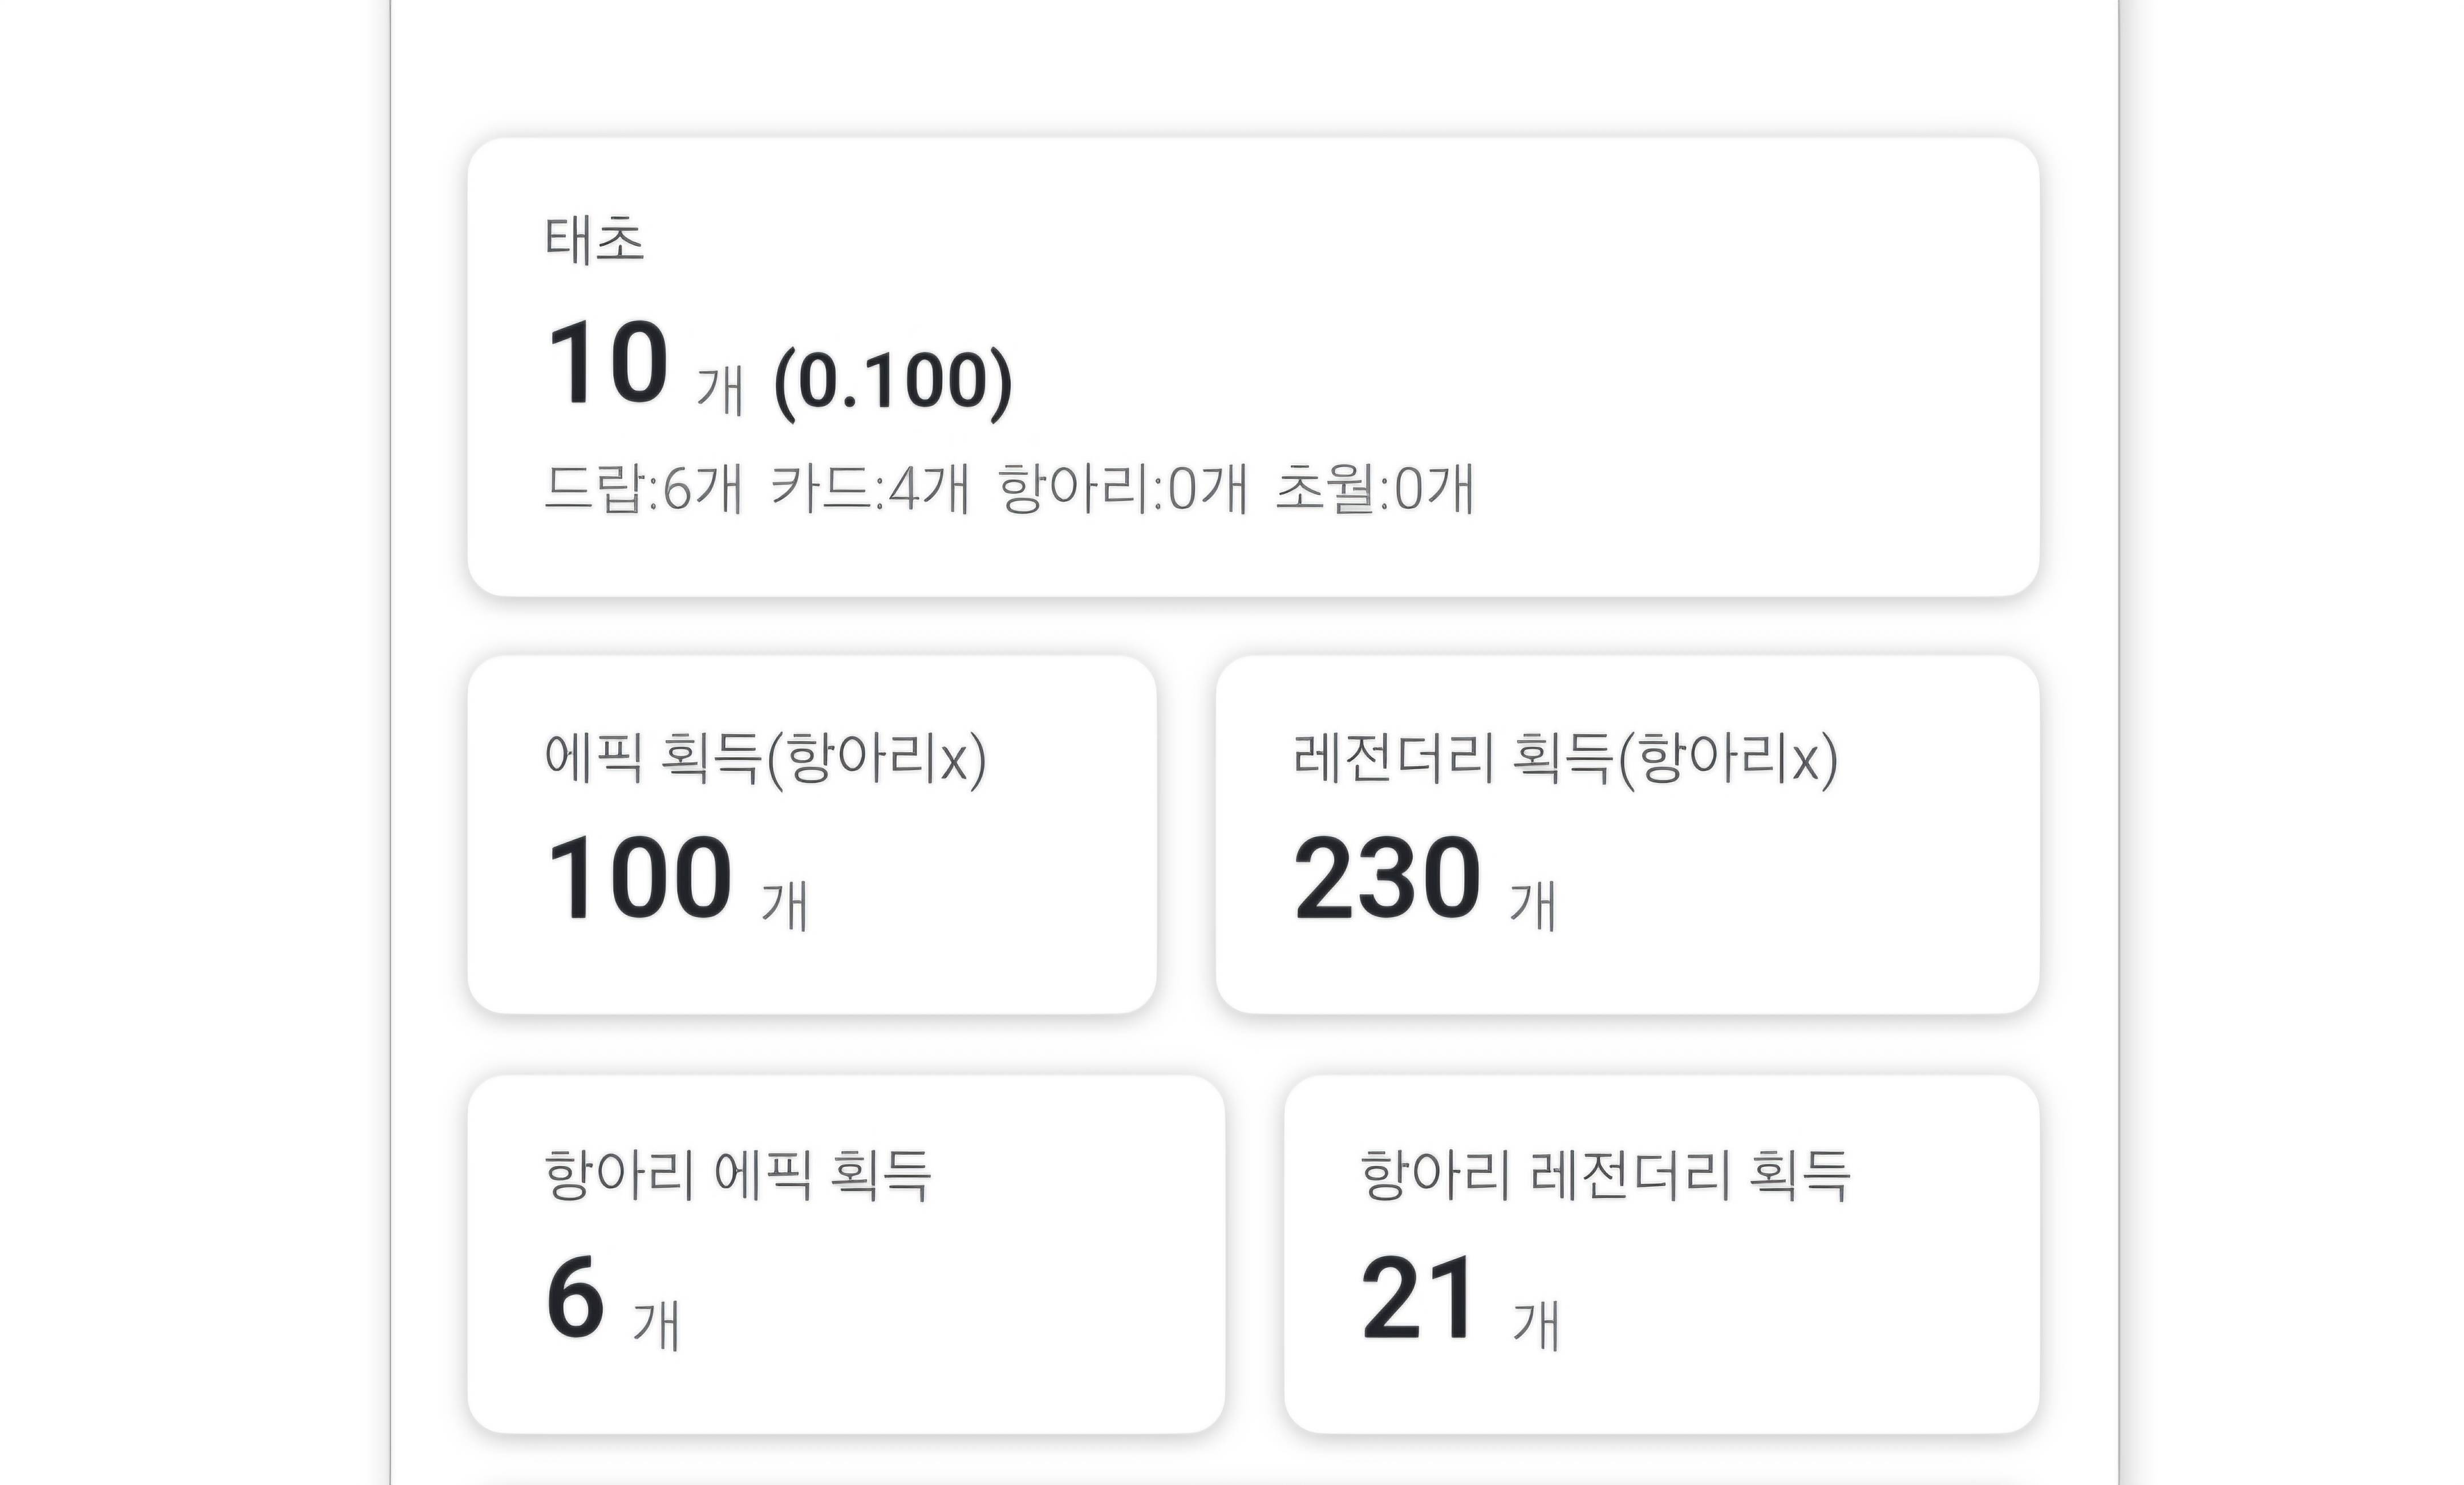
Task: Click the 태초 card title
Action: click(x=594, y=241)
